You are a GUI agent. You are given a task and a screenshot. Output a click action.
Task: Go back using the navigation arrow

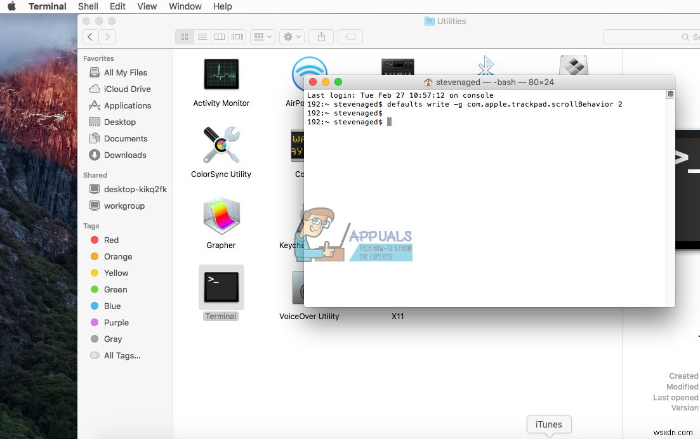click(89, 36)
